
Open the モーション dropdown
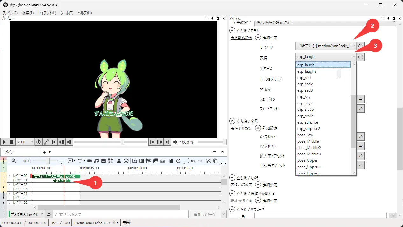point(326,46)
